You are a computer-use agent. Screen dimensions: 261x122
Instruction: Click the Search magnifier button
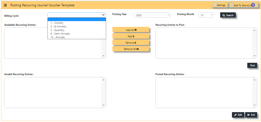coord(228,15)
